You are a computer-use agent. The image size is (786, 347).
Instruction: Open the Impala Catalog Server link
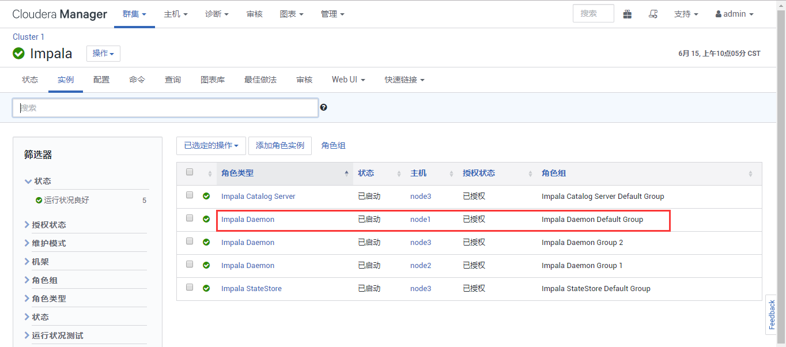(x=258, y=197)
